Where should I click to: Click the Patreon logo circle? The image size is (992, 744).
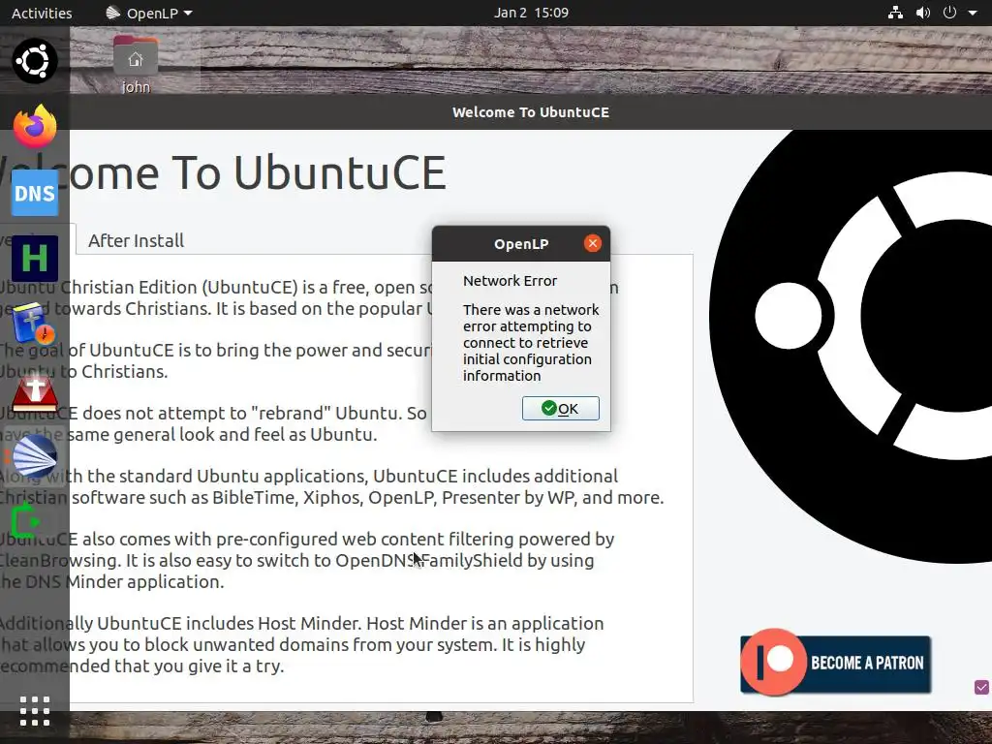point(773,662)
